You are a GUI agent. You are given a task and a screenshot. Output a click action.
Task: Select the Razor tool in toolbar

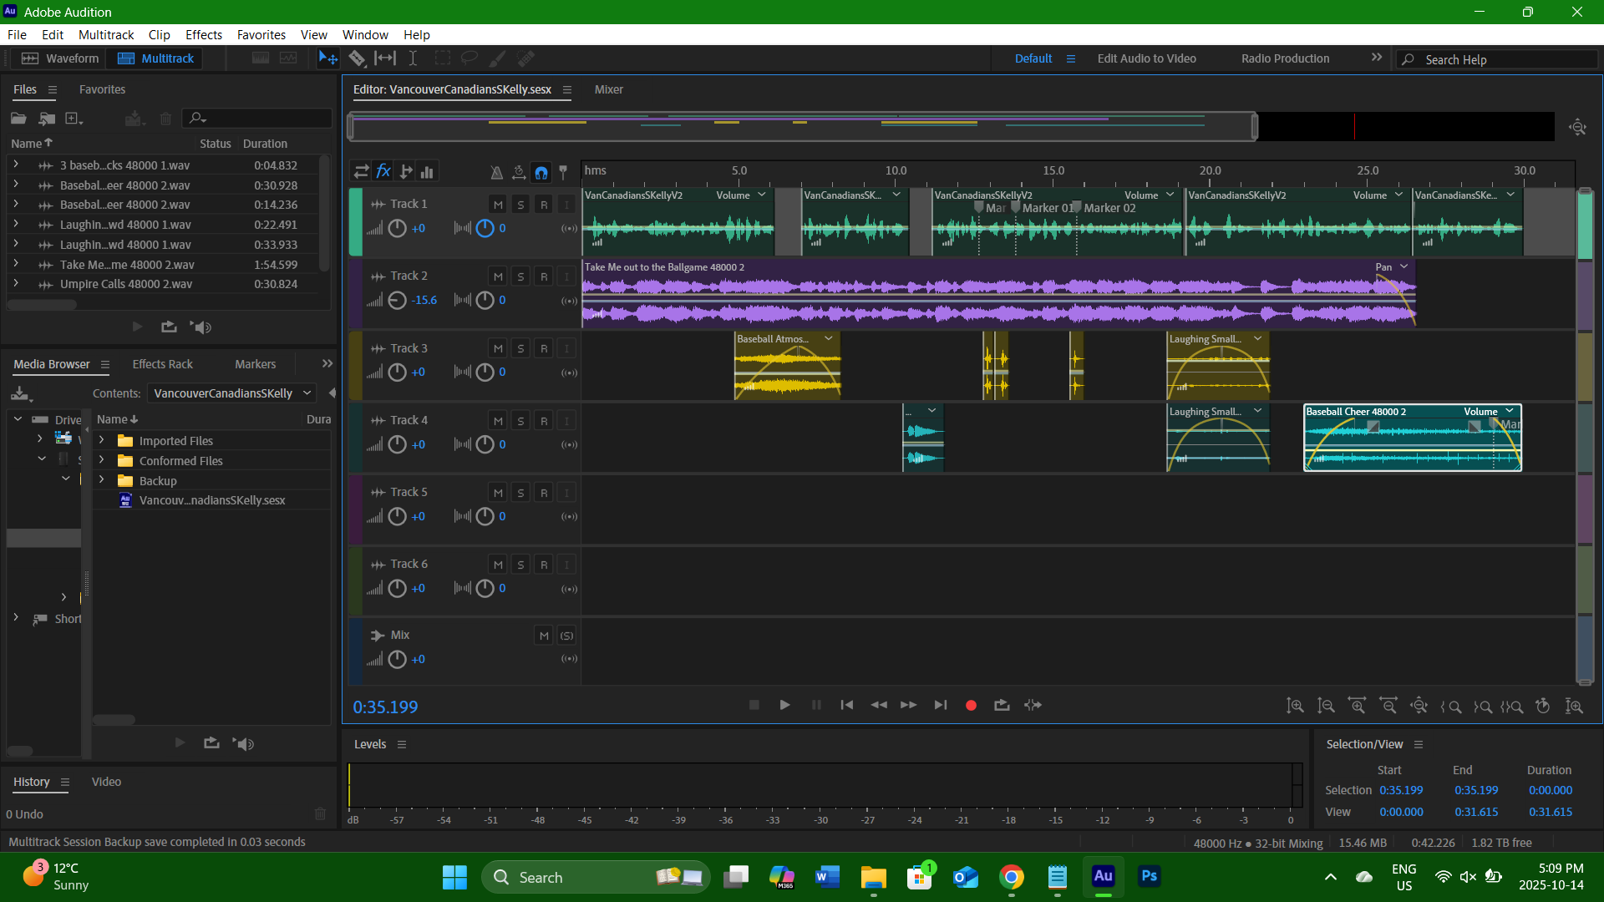pos(357,58)
